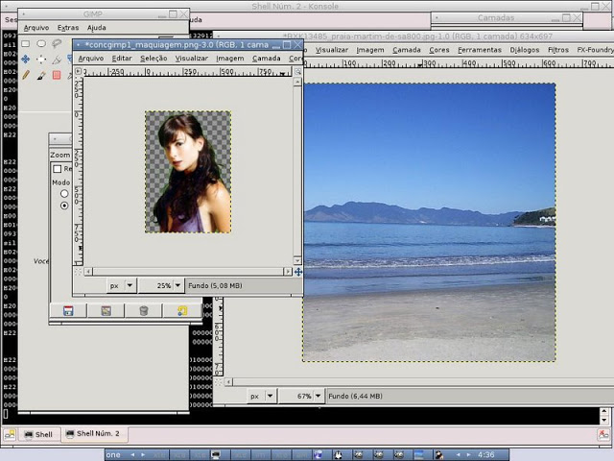Click navigation cross icon in maquiagem window

coord(298,272)
